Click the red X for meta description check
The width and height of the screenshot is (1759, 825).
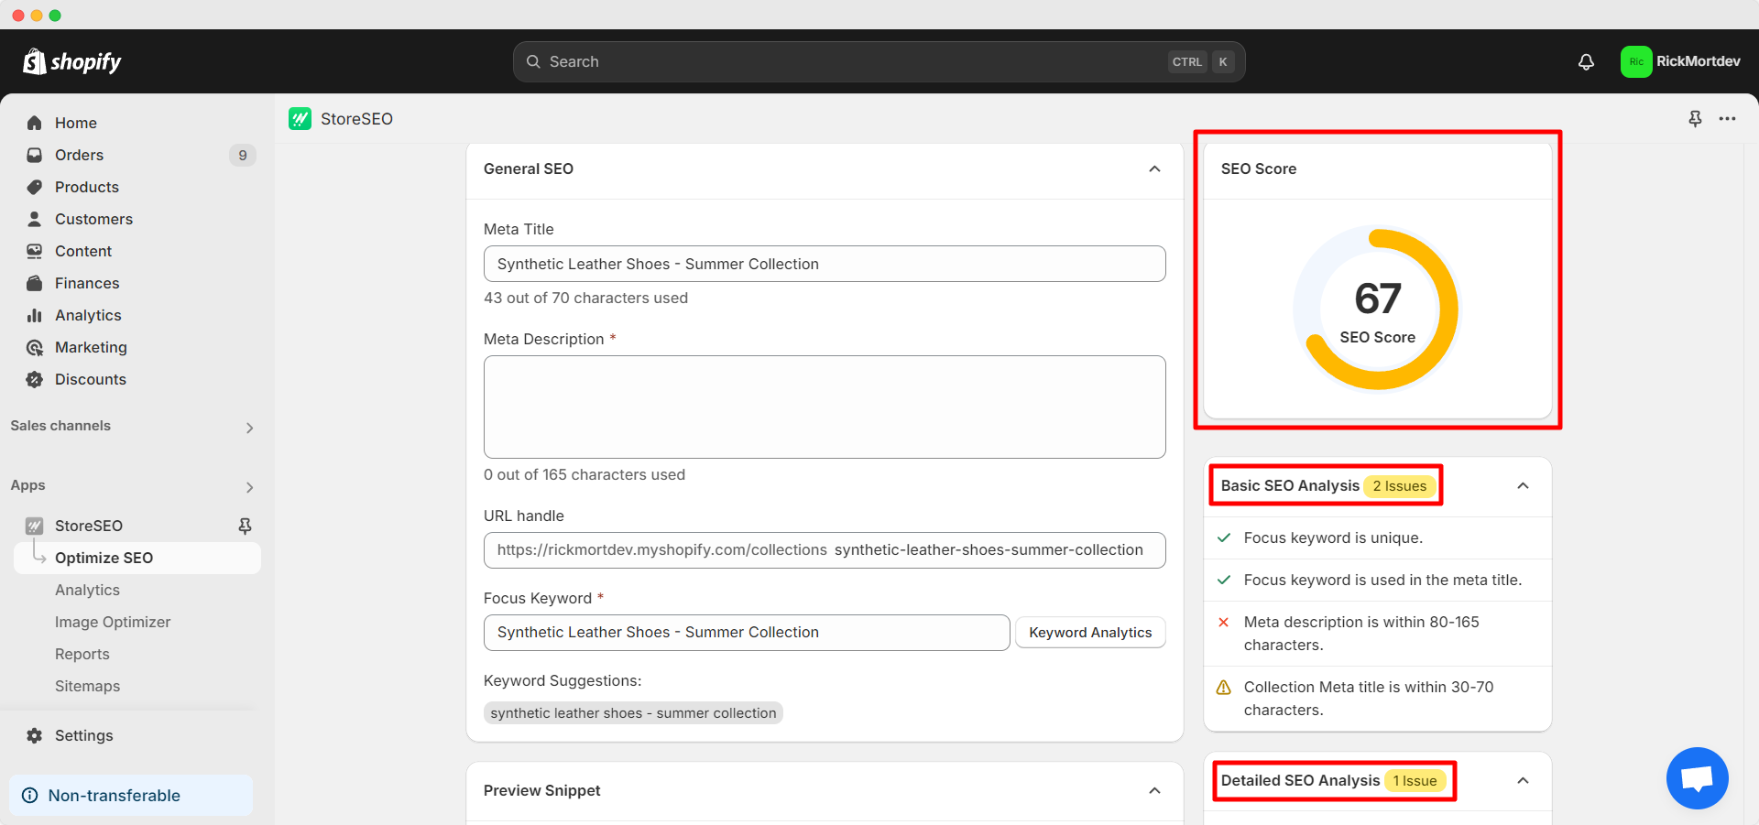tap(1223, 622)
